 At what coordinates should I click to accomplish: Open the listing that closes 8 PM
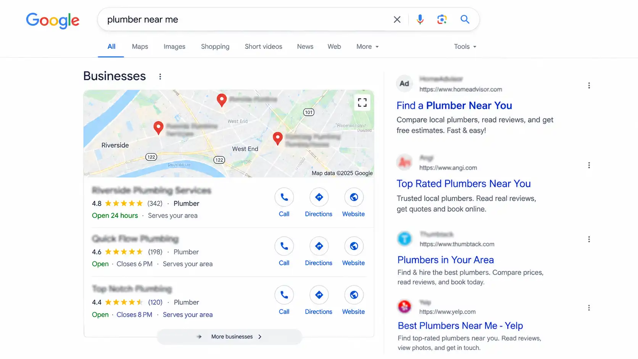(132, 289)
